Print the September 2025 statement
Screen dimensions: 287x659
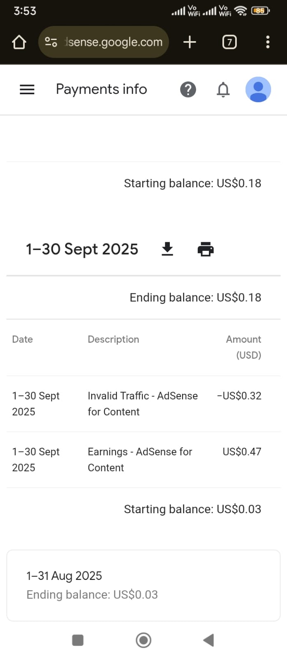206,249
